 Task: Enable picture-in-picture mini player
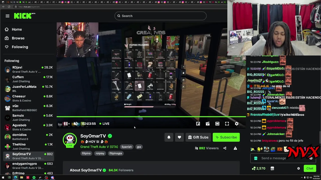198,124
